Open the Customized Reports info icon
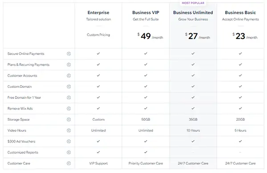 [69, 152]
